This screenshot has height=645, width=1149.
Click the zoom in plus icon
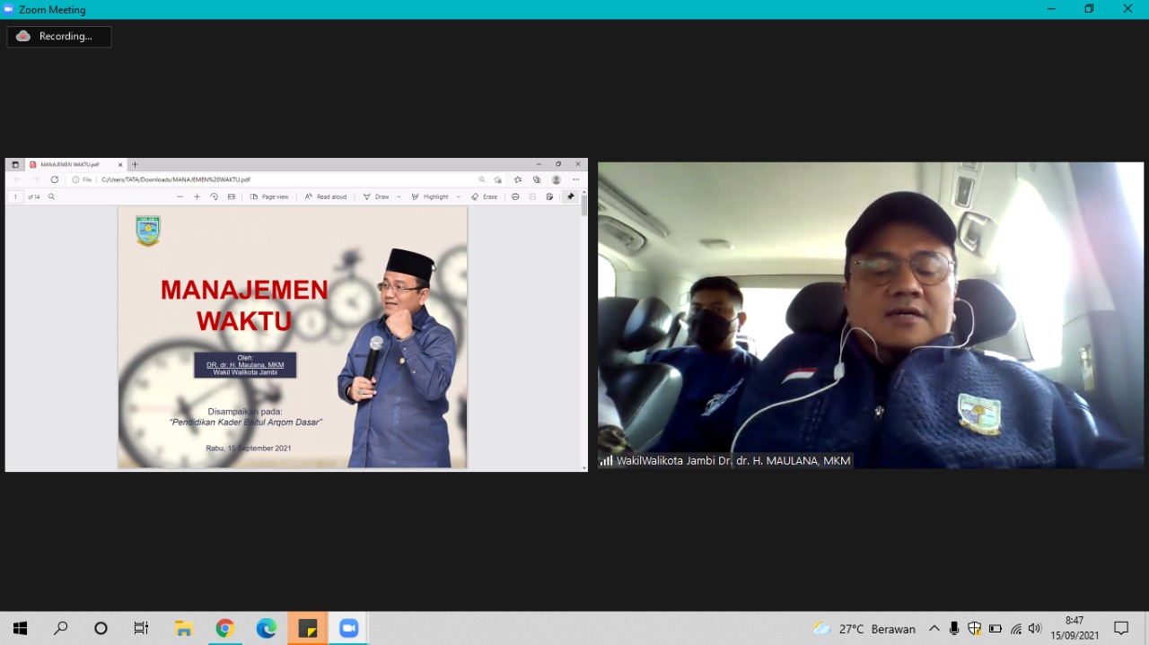click(197, 196)
